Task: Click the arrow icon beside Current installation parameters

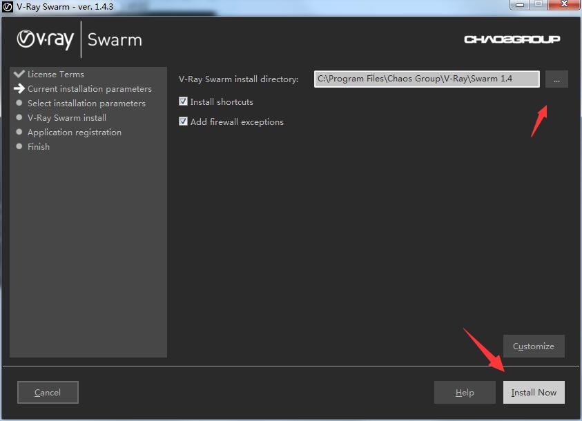Action: (x=19, y=88)
